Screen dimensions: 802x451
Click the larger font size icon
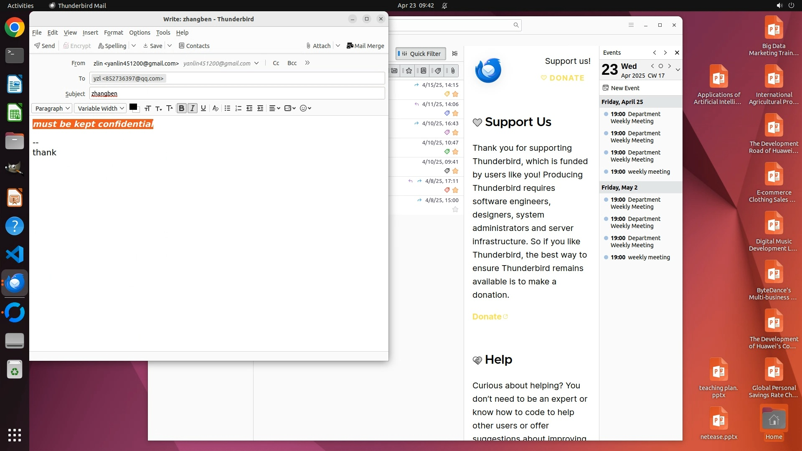click(169, 109)
